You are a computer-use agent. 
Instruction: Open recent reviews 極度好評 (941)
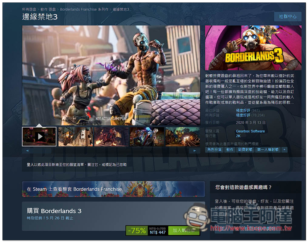pos(248,110)
